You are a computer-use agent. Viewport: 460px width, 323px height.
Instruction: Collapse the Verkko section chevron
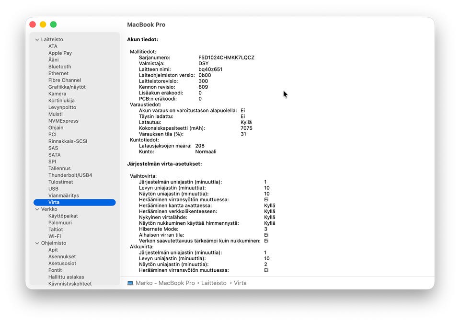tap(37, 209)
